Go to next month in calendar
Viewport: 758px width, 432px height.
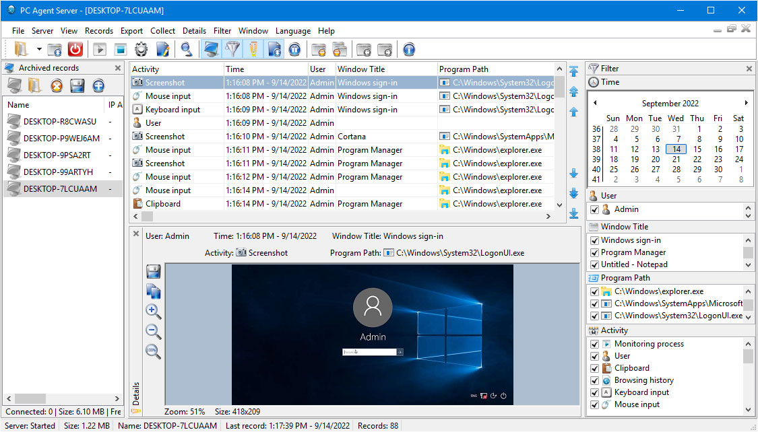tap(746, 103)
